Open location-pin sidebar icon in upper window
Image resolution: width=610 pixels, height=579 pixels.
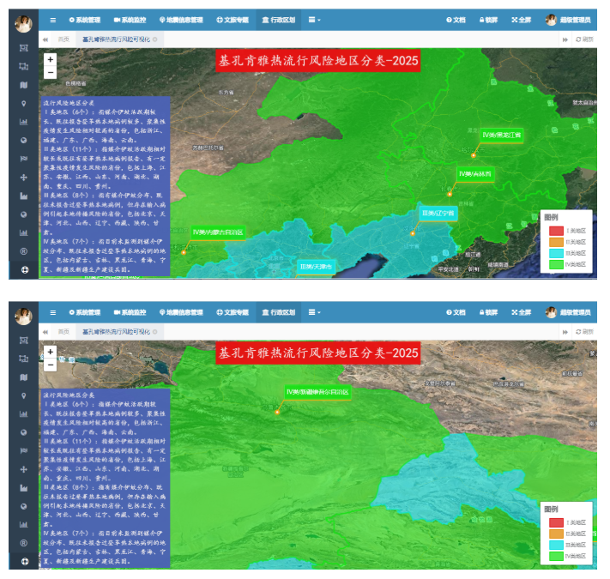click(24, 104)
